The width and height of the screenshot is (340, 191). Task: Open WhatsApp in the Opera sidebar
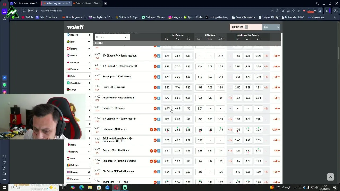click(5, 85)
